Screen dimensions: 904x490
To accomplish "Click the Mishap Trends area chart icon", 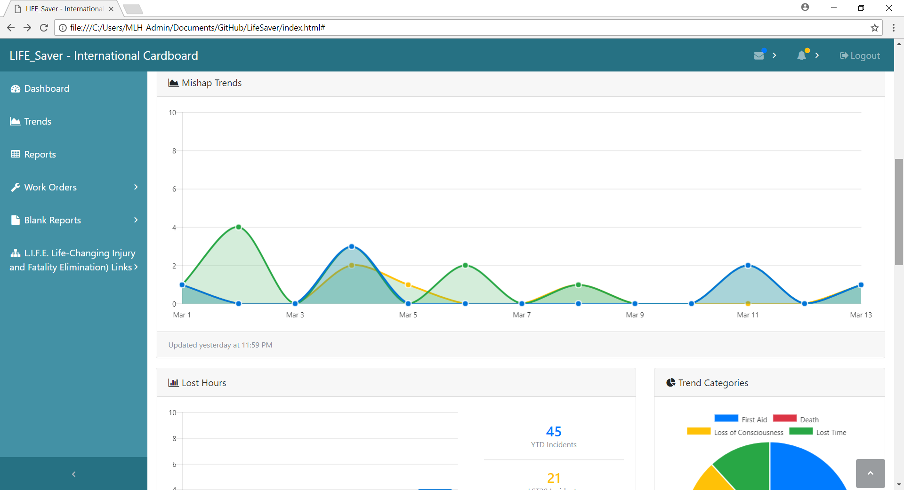I will click(173, 83).
